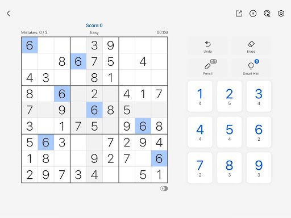The height and width of the screenshot is (218, 291).
Task: Open the settings hexagon icon
Action: (281, 14)
